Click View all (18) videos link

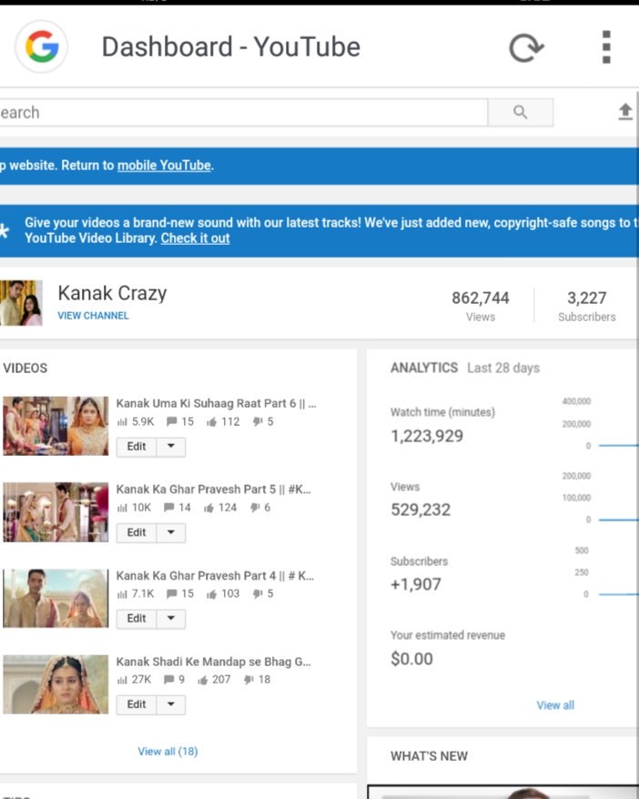coord(167,752)
